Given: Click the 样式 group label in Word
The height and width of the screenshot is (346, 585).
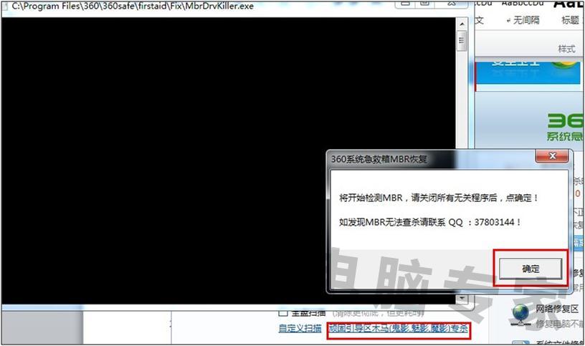Looking at the screenshot, I should (x=566, y=49).
